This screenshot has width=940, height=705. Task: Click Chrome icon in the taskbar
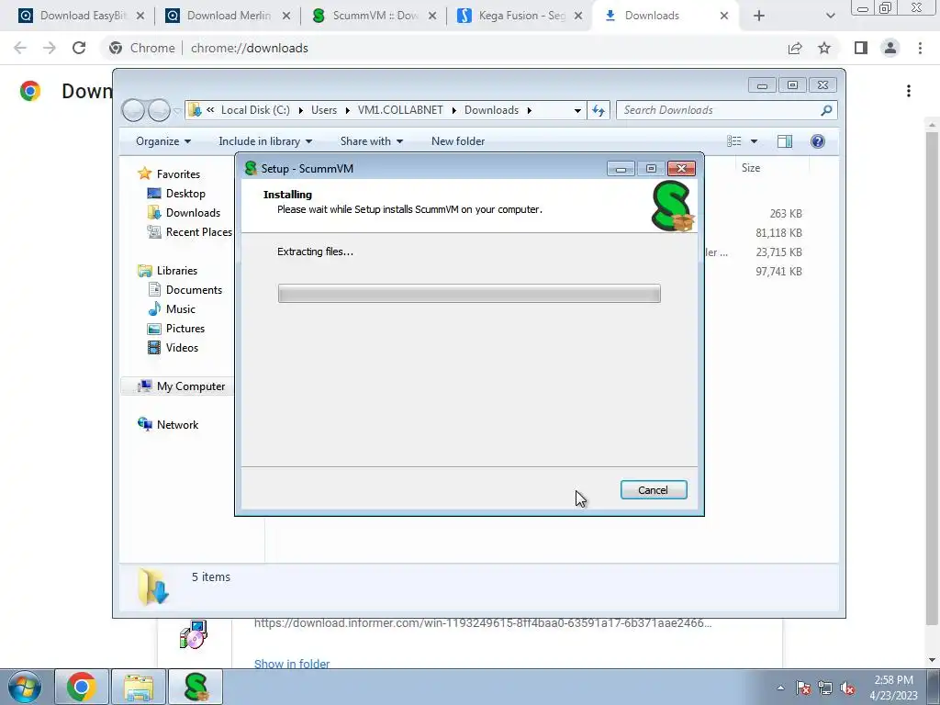tap(82, 687)
